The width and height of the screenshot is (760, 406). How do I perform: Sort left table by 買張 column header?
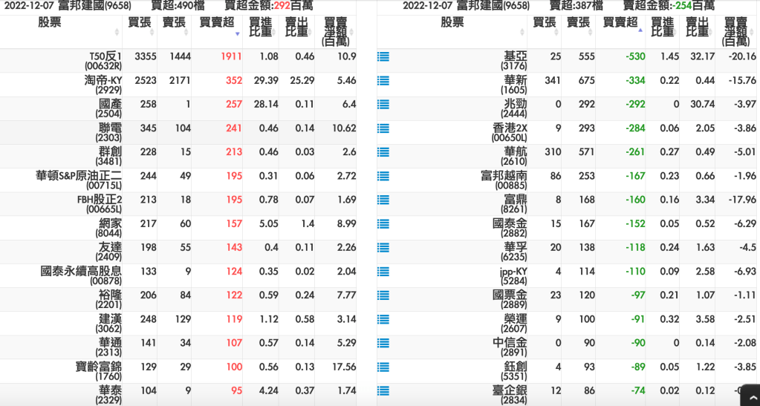140,23
